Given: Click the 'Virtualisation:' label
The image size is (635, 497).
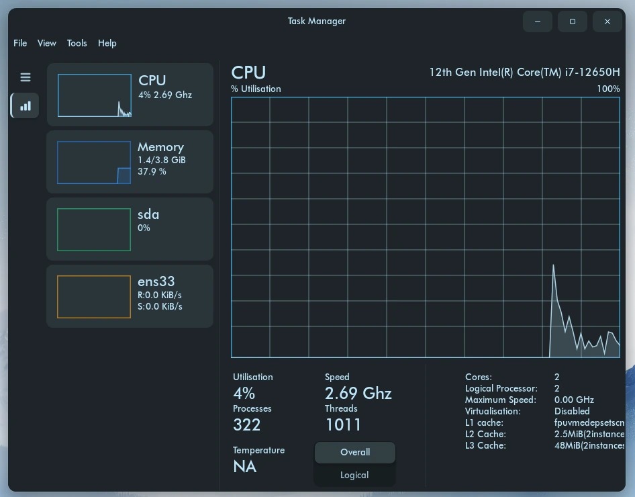Looking at the screenshot, I should click(493, 411).
